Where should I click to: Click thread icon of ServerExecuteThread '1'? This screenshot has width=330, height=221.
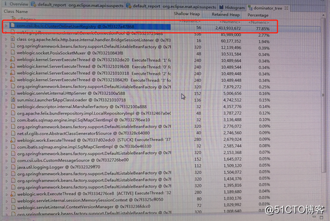13,59
